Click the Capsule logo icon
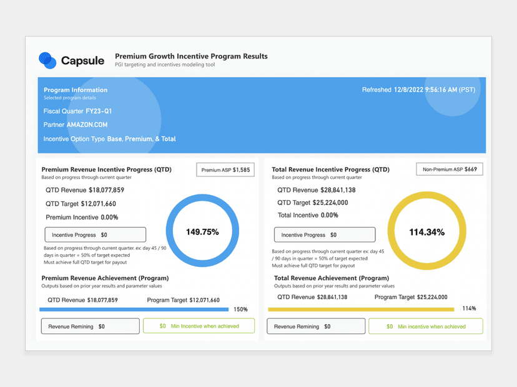Screen dimensions: 517x387 tap(46, 60)
